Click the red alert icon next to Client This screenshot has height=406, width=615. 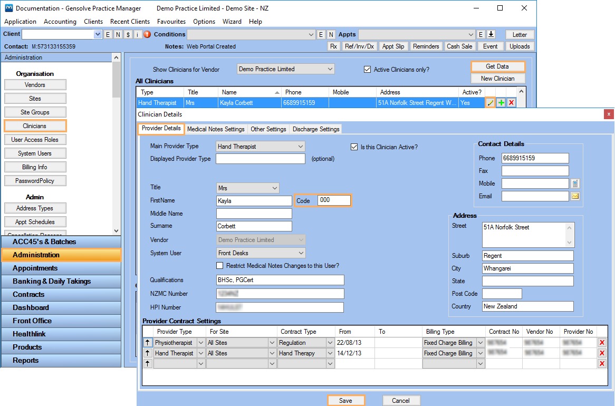(x=147, y=34)
